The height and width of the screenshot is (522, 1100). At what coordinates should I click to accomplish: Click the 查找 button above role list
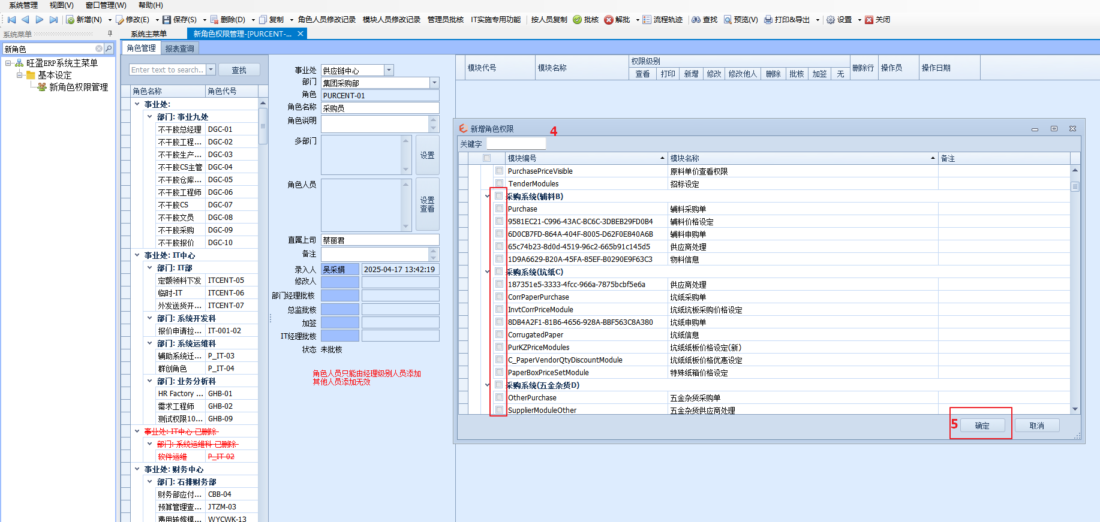[239, 70]
